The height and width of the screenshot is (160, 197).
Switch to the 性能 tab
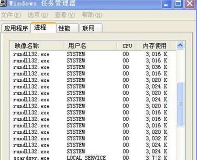[67, 28]
